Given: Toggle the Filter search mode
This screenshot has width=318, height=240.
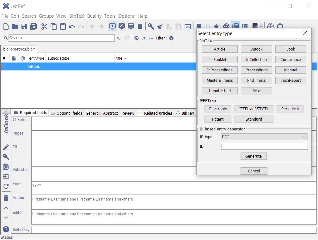Looking at the screenshot, I should pos(160,38).
